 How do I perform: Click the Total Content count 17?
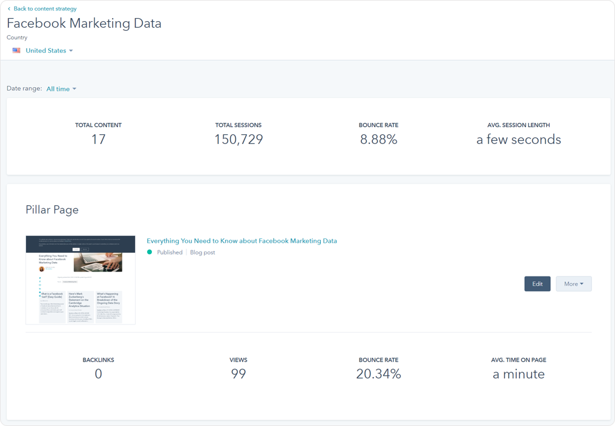tap(98, 140)
